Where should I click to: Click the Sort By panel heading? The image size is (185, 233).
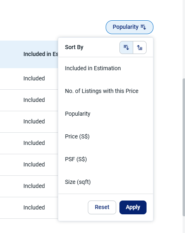[74, 47]
